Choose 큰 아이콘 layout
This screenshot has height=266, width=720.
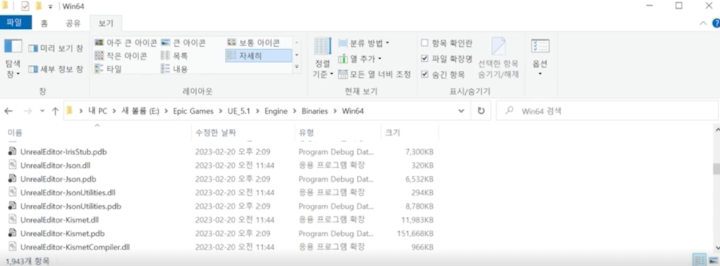[183, 43]
